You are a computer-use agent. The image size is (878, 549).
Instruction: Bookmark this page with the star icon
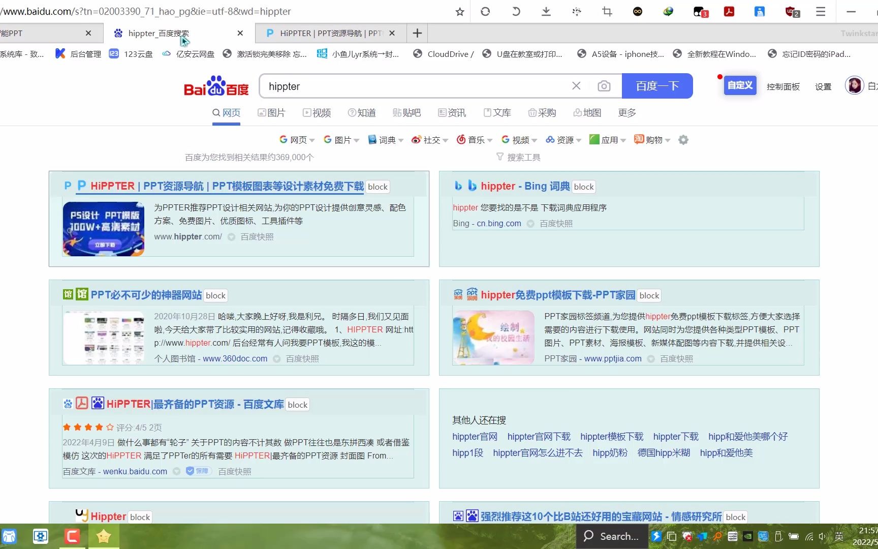coord(460,12)
